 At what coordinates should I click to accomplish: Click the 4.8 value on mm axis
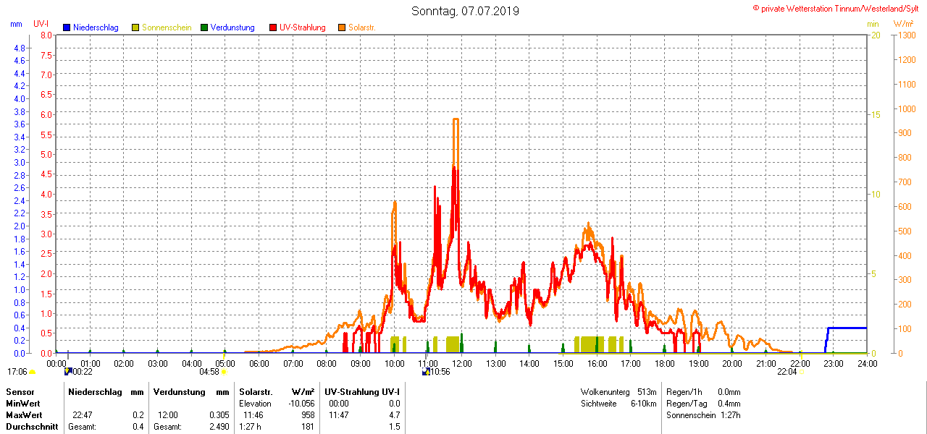[20, 48]
